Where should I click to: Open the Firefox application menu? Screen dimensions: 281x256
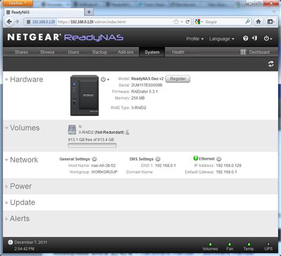(18, 3)
